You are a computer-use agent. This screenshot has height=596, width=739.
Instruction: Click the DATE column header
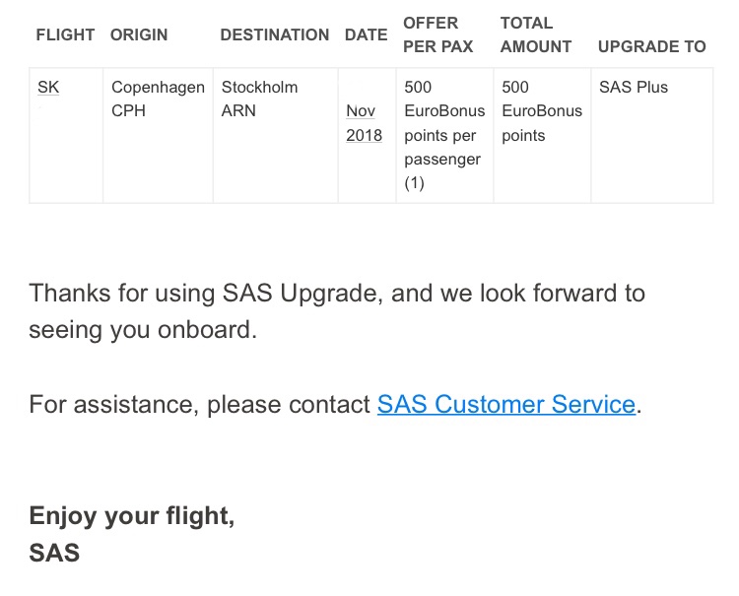click(366, 34)
